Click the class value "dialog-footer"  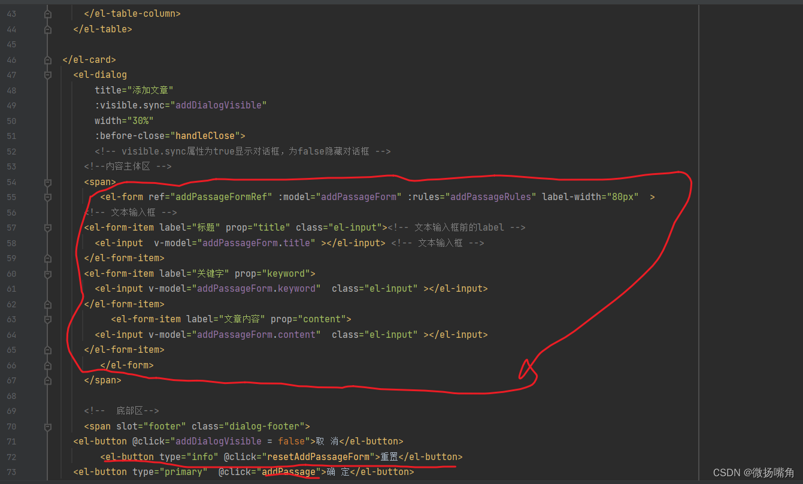263,426
